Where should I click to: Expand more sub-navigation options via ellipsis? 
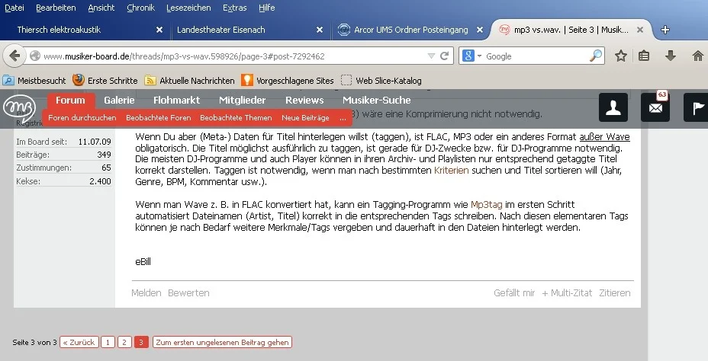tap(343, 118)
